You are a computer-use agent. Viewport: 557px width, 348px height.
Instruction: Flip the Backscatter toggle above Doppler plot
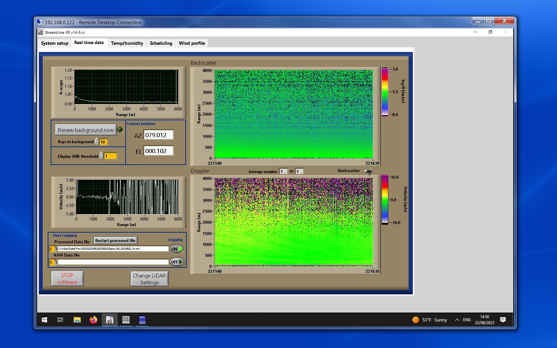pyautogui.click(x=368, y=171)
